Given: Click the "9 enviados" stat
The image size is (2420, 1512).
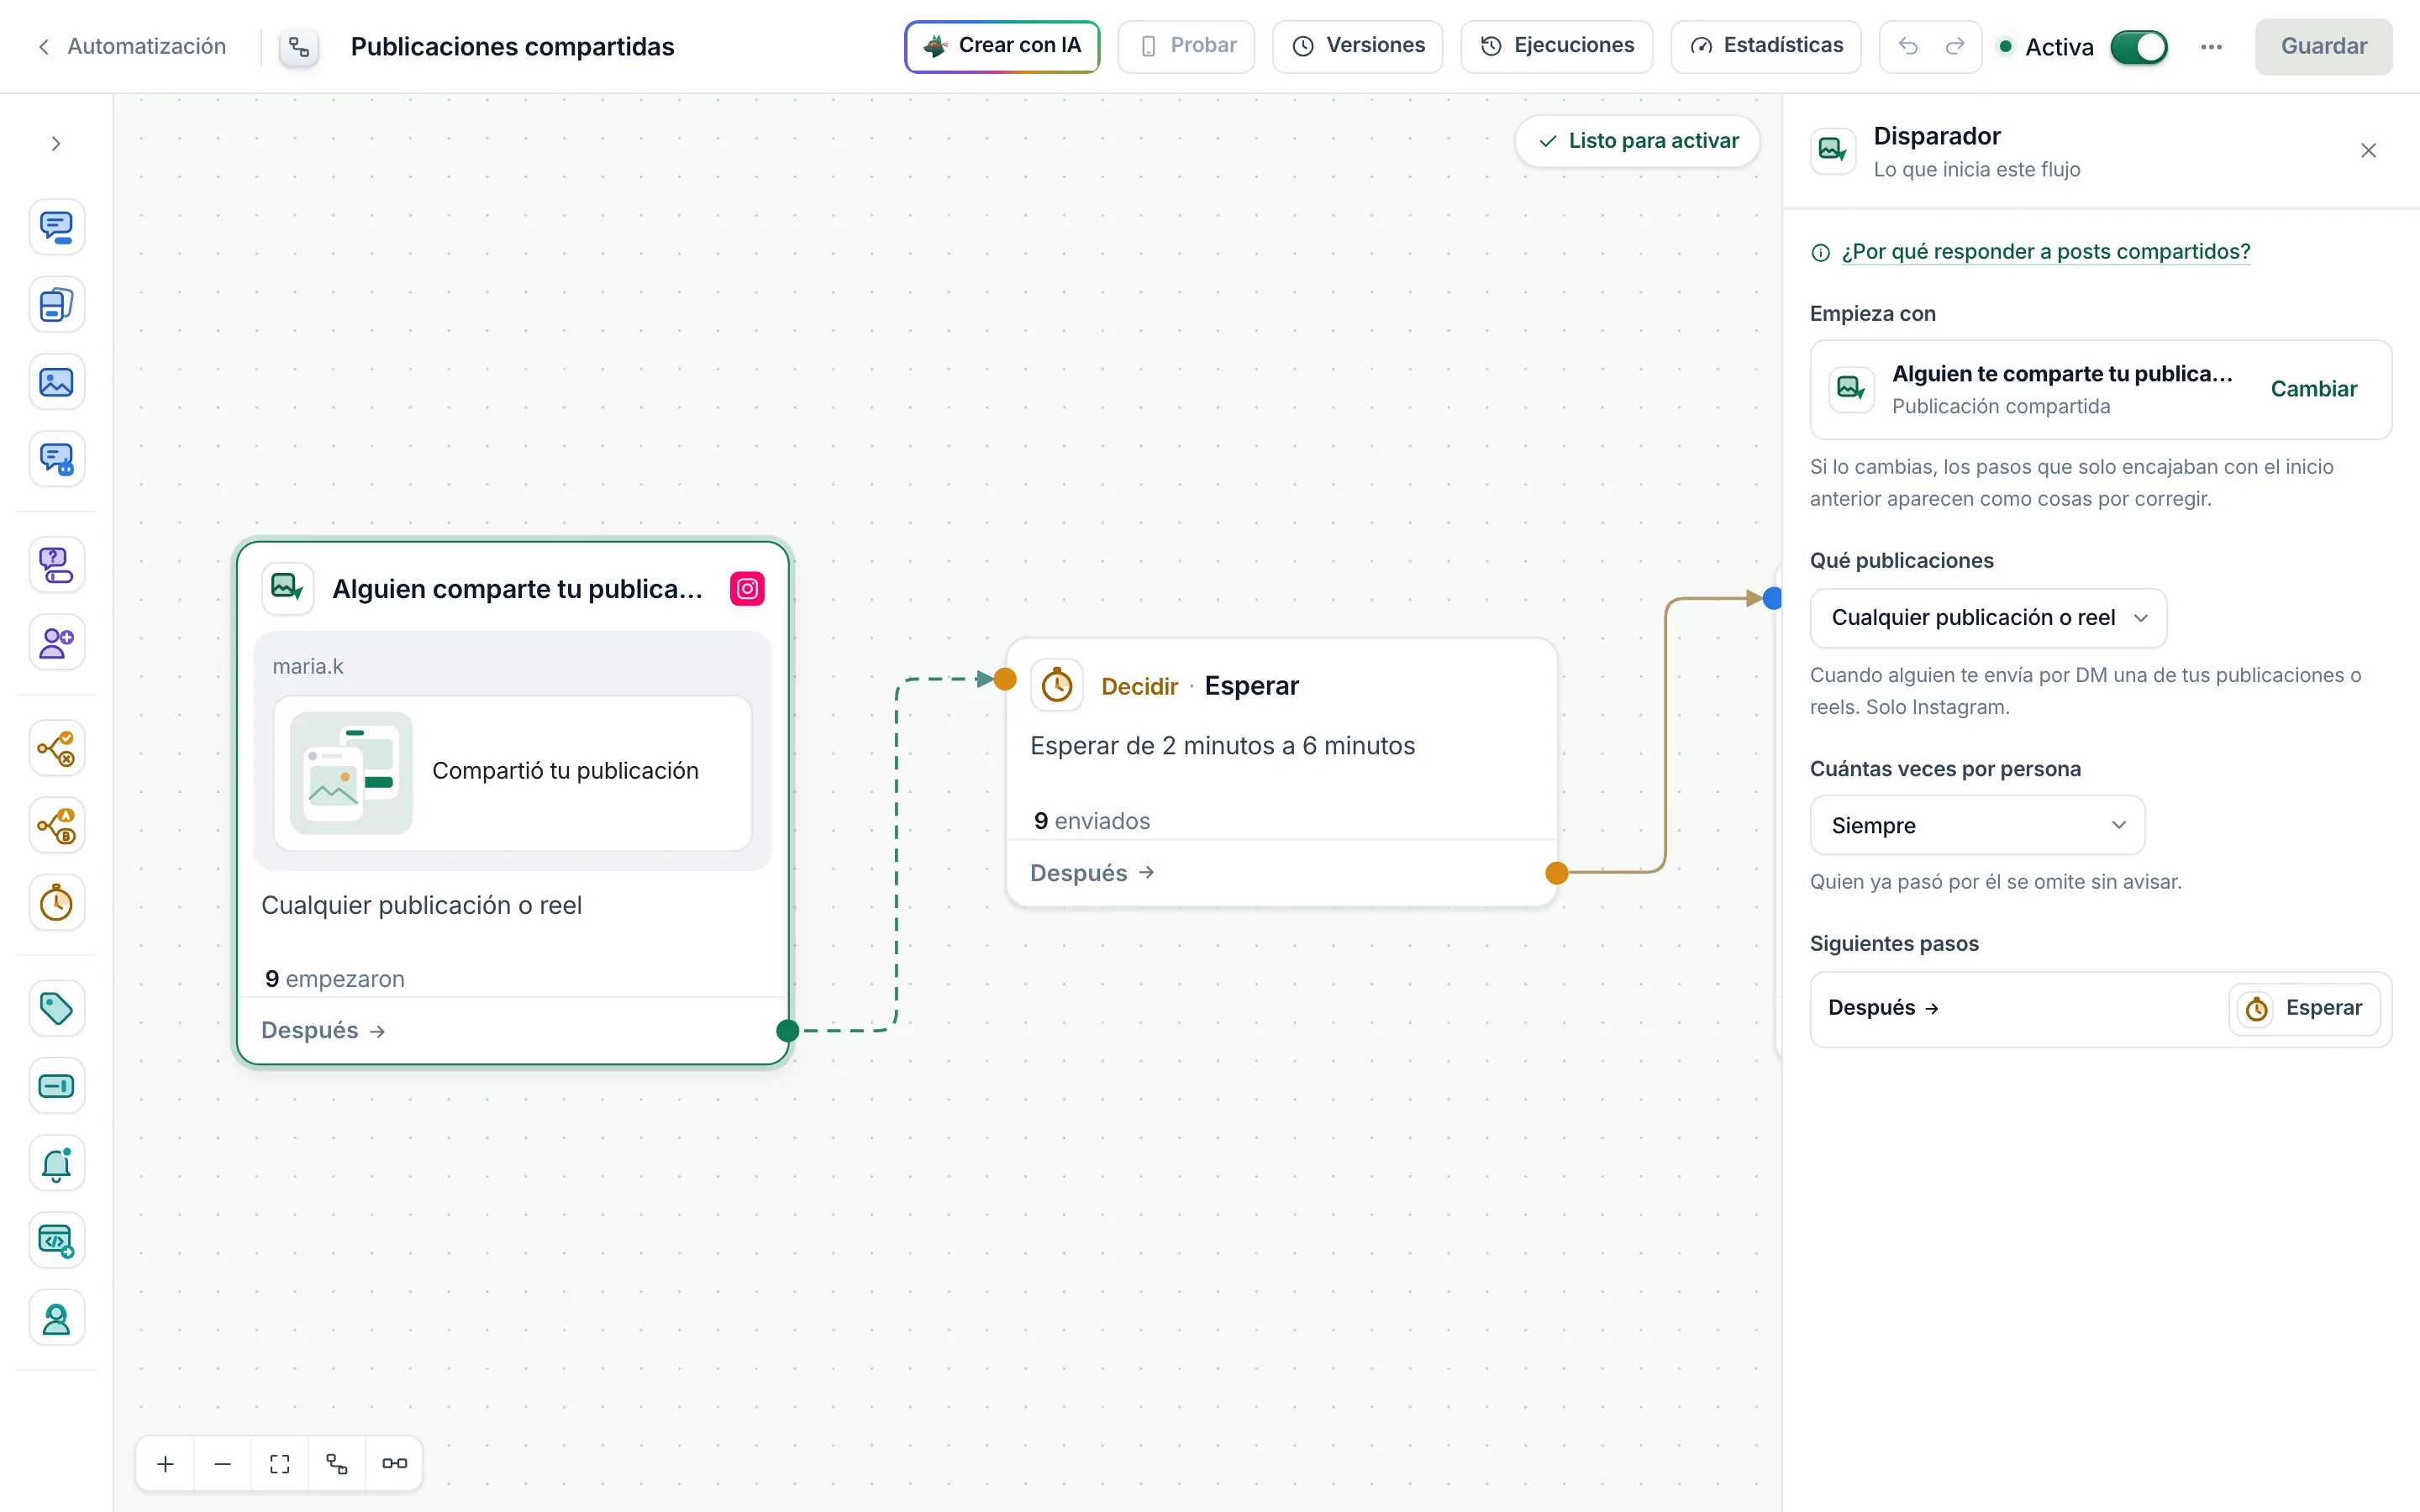Looking at the screenshot, I should (x=1092, y=821).
